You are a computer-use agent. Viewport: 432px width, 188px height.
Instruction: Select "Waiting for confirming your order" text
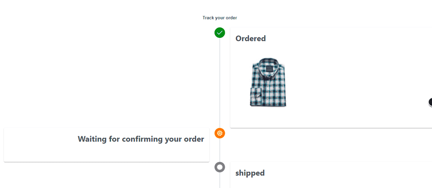(x=141, y=139)
